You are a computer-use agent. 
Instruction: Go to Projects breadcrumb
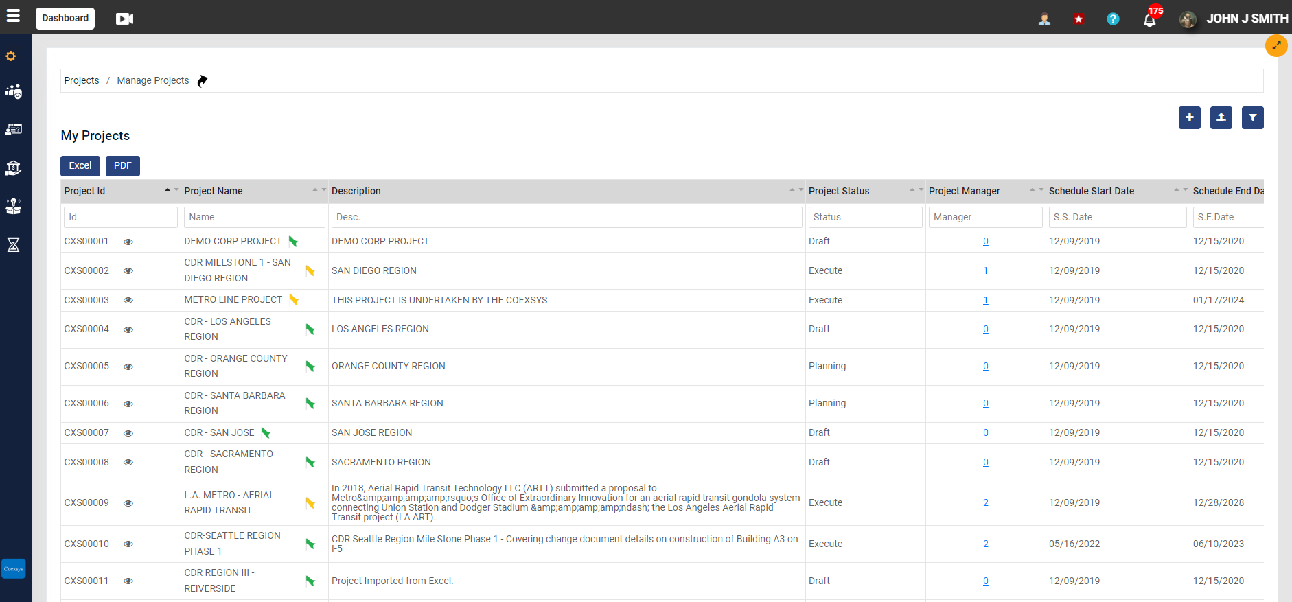pos(82,80)
